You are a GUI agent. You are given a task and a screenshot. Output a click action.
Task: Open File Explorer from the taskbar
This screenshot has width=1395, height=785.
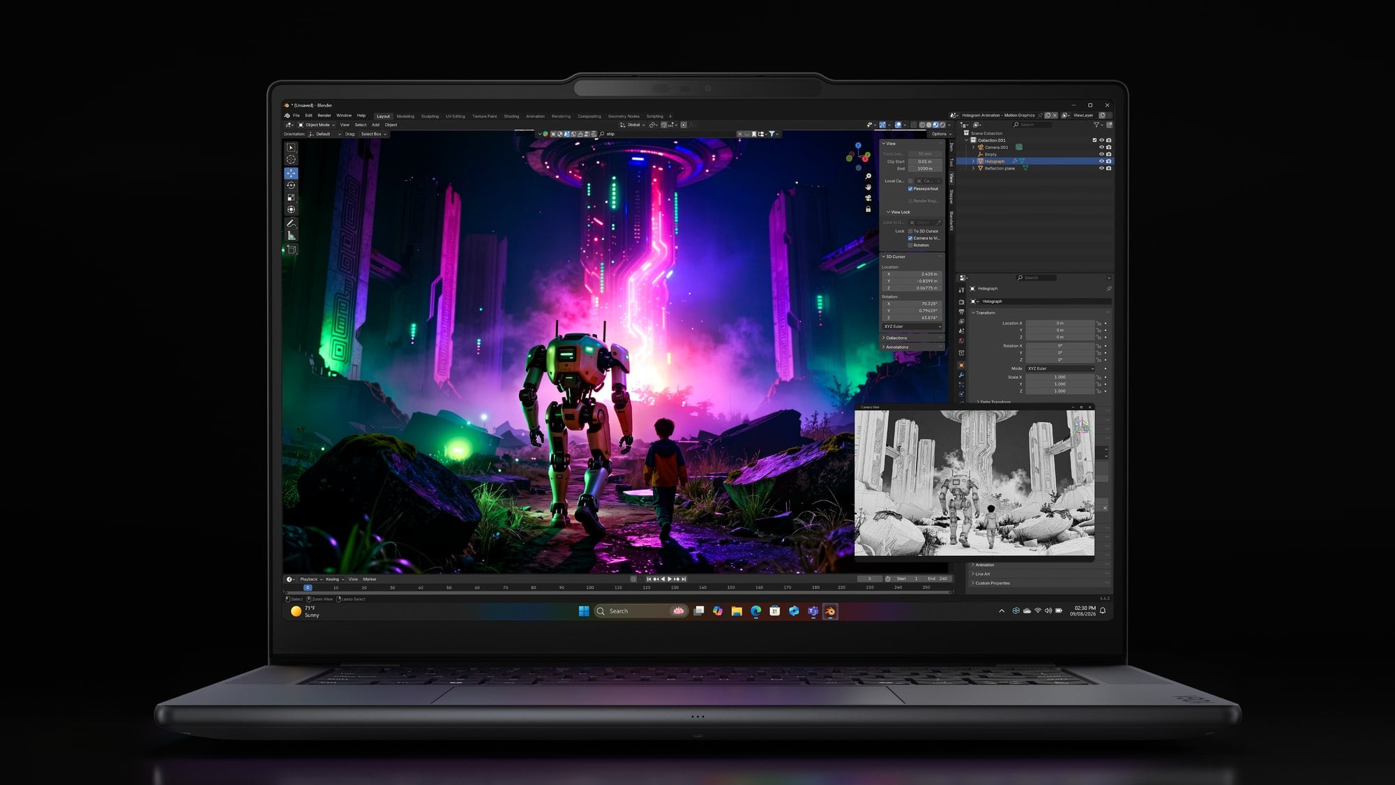pyautogui.click(x=737, y=611)
